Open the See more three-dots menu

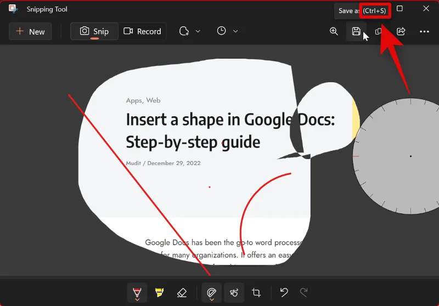424,31
